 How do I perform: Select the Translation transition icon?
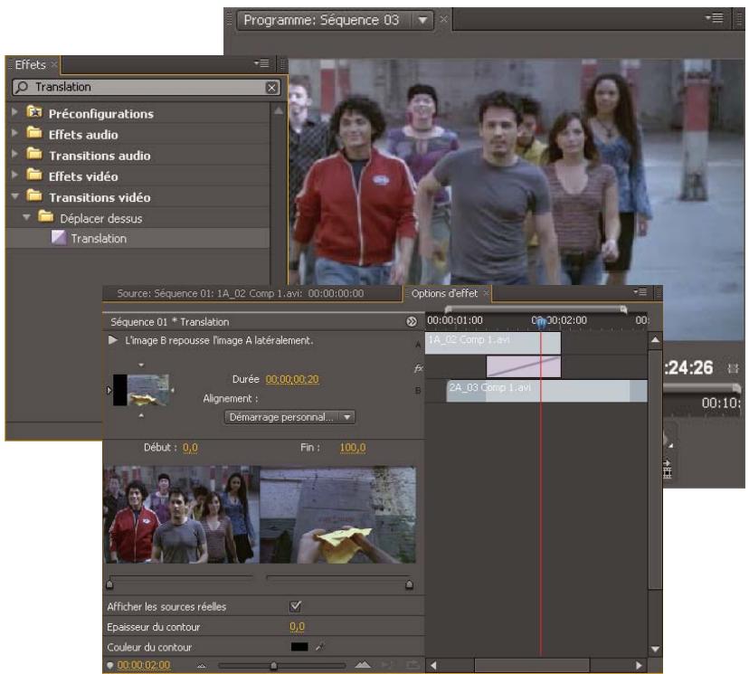59,238
